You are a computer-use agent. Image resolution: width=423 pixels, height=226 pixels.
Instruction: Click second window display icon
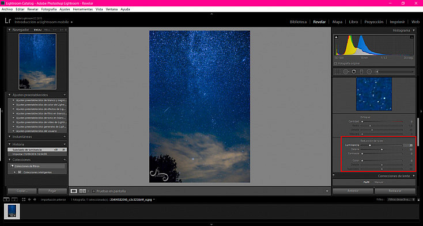pyautogui.click(x=14, y=200)
